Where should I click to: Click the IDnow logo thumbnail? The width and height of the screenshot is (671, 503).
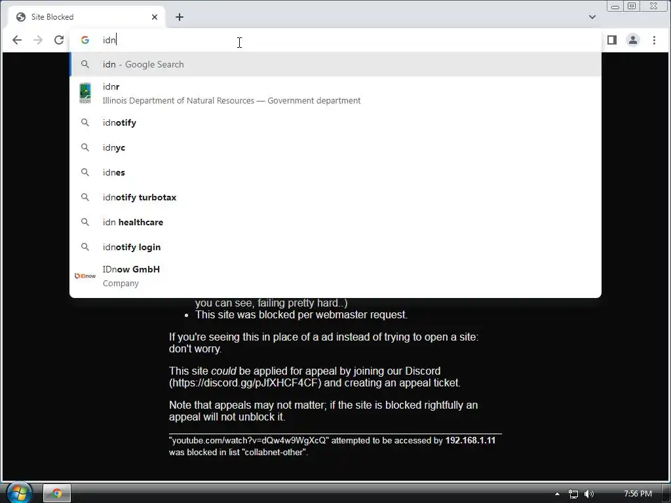click(85, 276)
